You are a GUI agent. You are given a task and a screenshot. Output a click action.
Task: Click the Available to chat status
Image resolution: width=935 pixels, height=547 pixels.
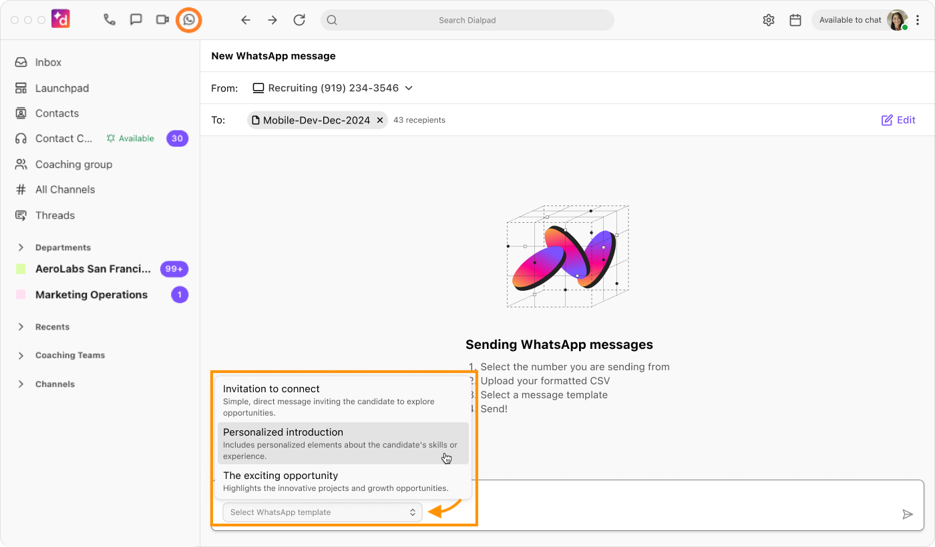[x=850, y=20]
